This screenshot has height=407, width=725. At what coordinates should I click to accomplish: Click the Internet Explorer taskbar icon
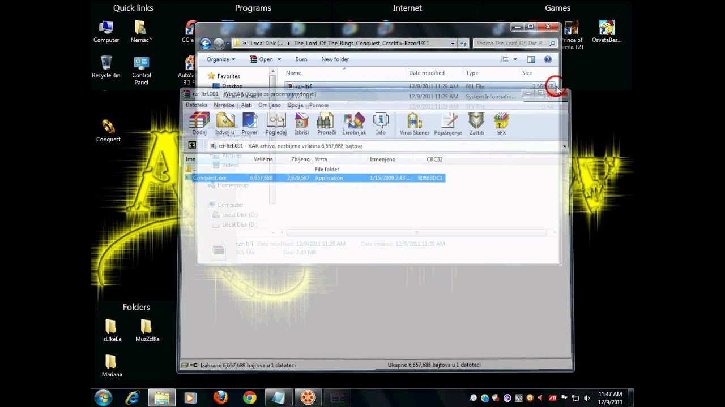click(x=133, y=398)
